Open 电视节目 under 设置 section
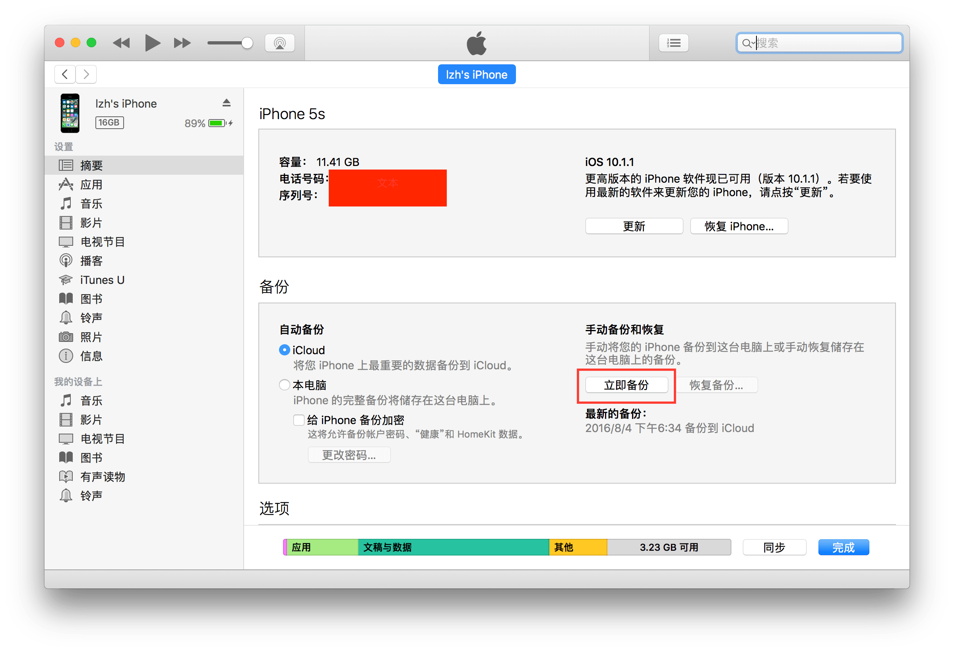 coord(143,241)
